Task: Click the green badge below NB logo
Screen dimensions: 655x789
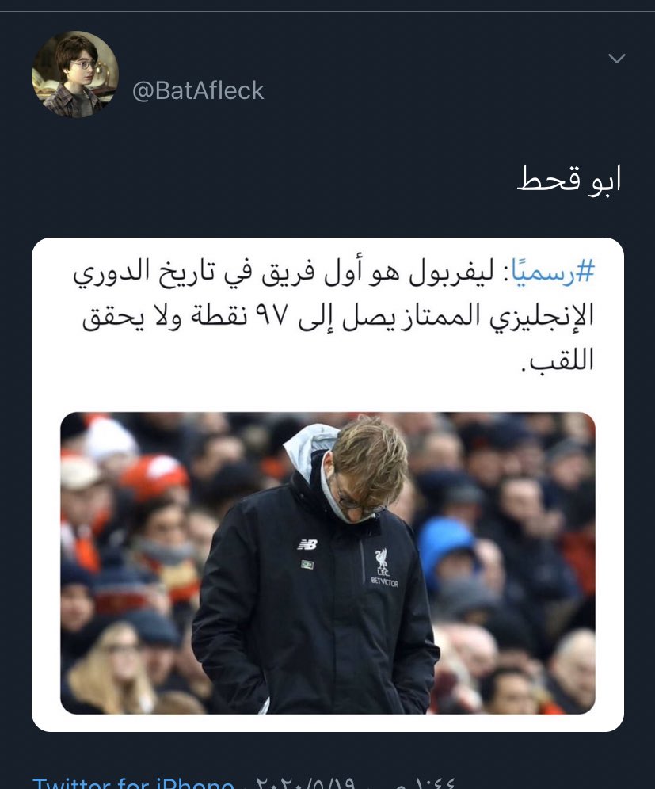Action: [307, 565]
